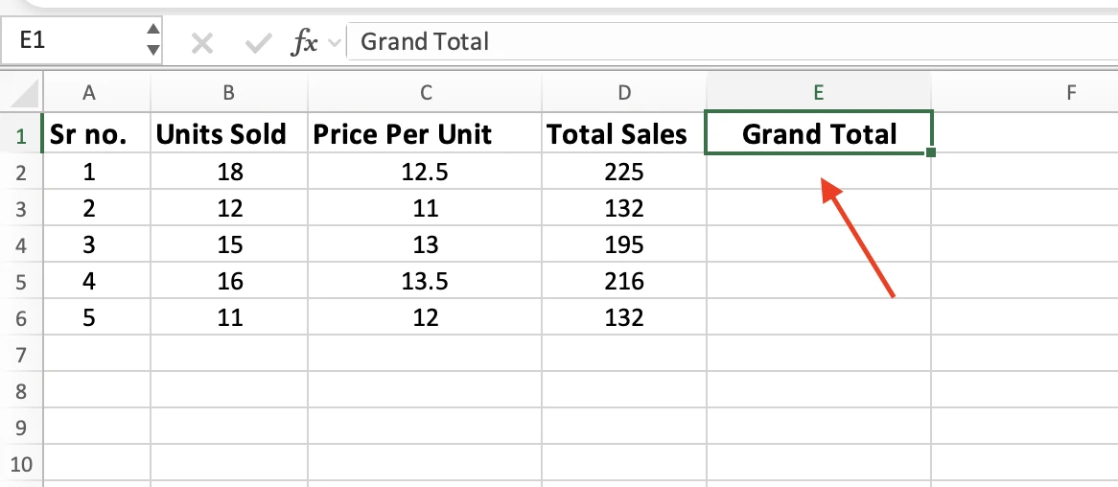Select Sr no. cell in row 4
Viewport: 1118px width, 487px height.
pyautogui.click(x=97, y=244)
